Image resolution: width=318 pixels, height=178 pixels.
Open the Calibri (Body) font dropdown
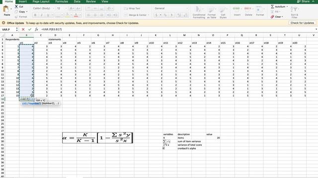[x=54, y=8]
